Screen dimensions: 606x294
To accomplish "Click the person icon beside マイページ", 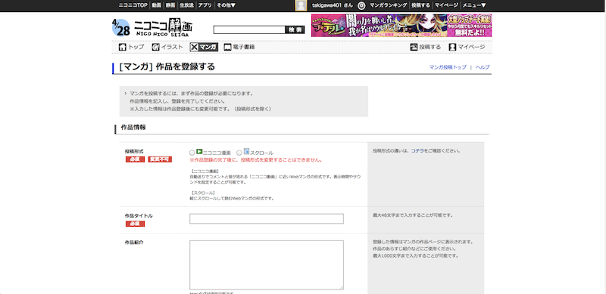I will coord(452,47).
